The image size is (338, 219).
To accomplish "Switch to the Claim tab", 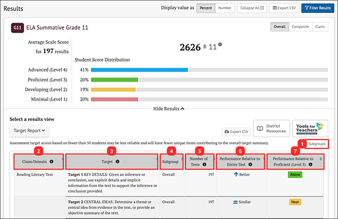I will click(x=320, y=26).
